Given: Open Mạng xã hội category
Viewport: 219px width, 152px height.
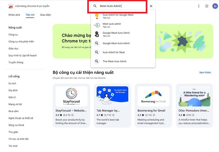Looking at the screenshot, I should [15, 104].
